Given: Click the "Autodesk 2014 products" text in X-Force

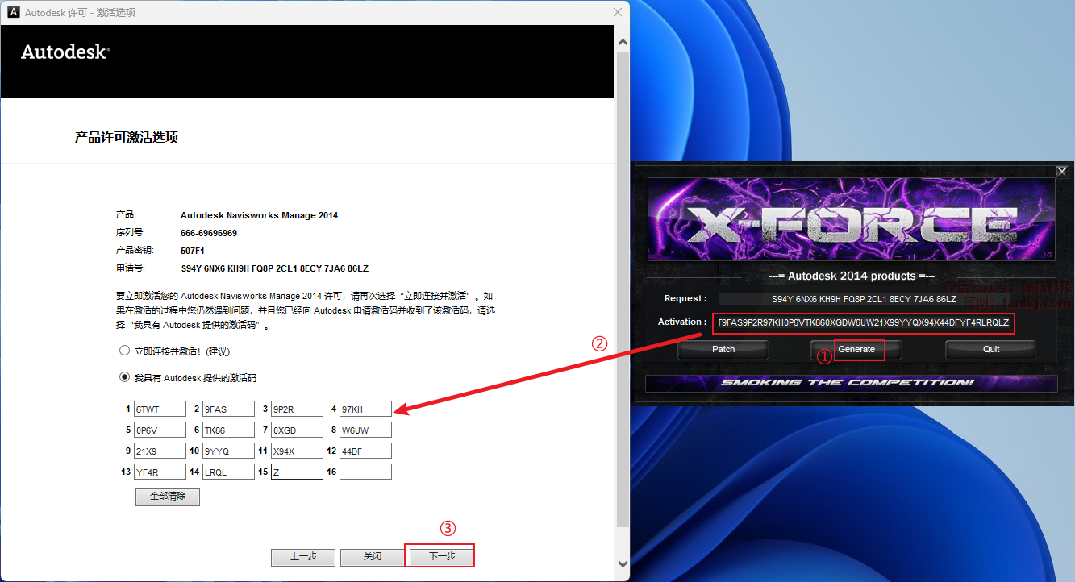Looking at the screenshot, I should [852, 276].
